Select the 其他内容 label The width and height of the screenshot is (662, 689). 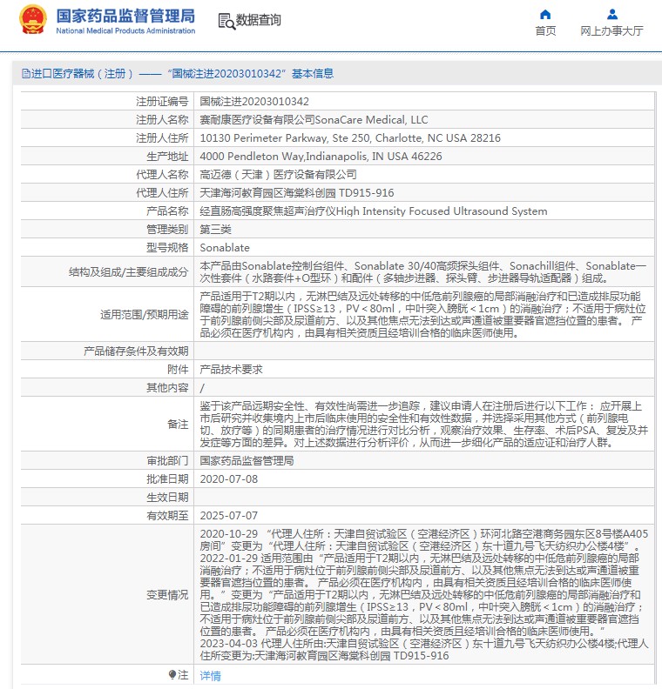(x=167, y=388)
